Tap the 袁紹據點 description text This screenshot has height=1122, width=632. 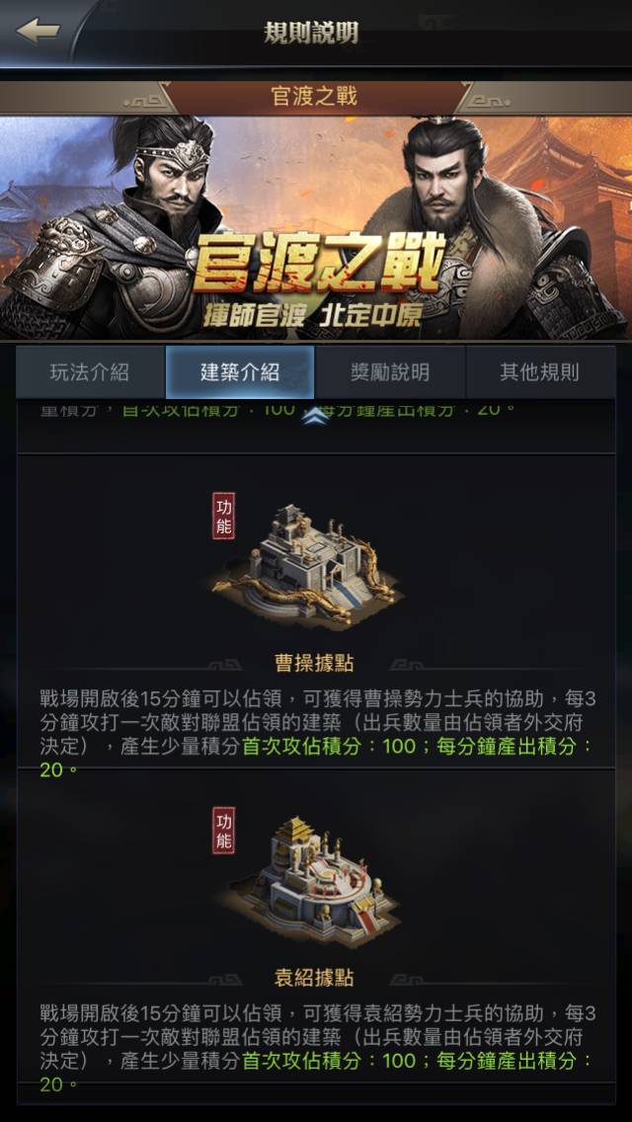pos(317,1048)
